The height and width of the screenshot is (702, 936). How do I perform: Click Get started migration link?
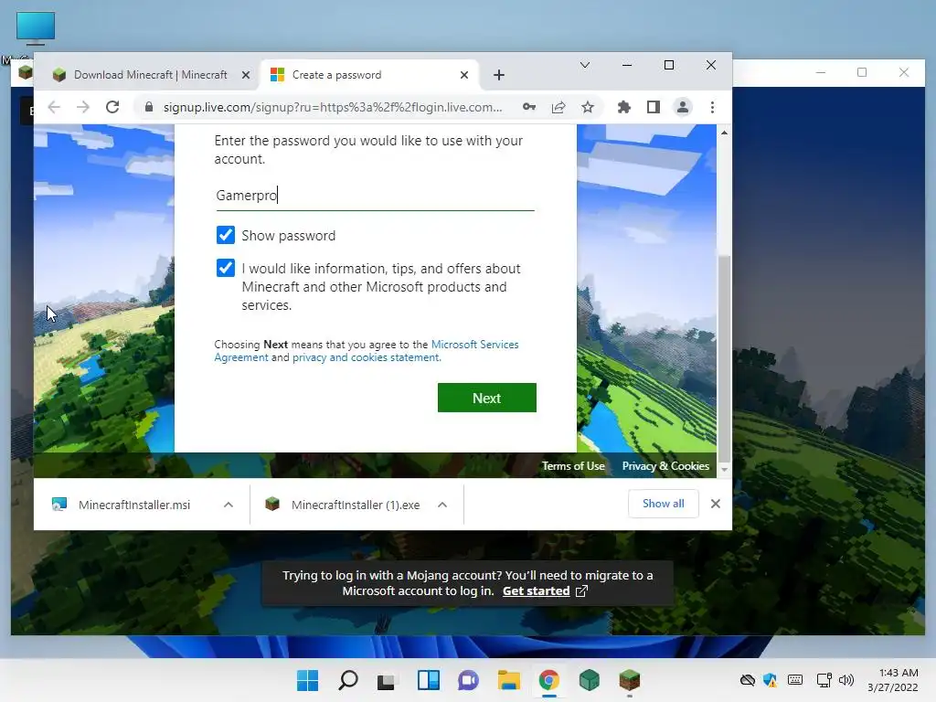click(x=545, y=591)
